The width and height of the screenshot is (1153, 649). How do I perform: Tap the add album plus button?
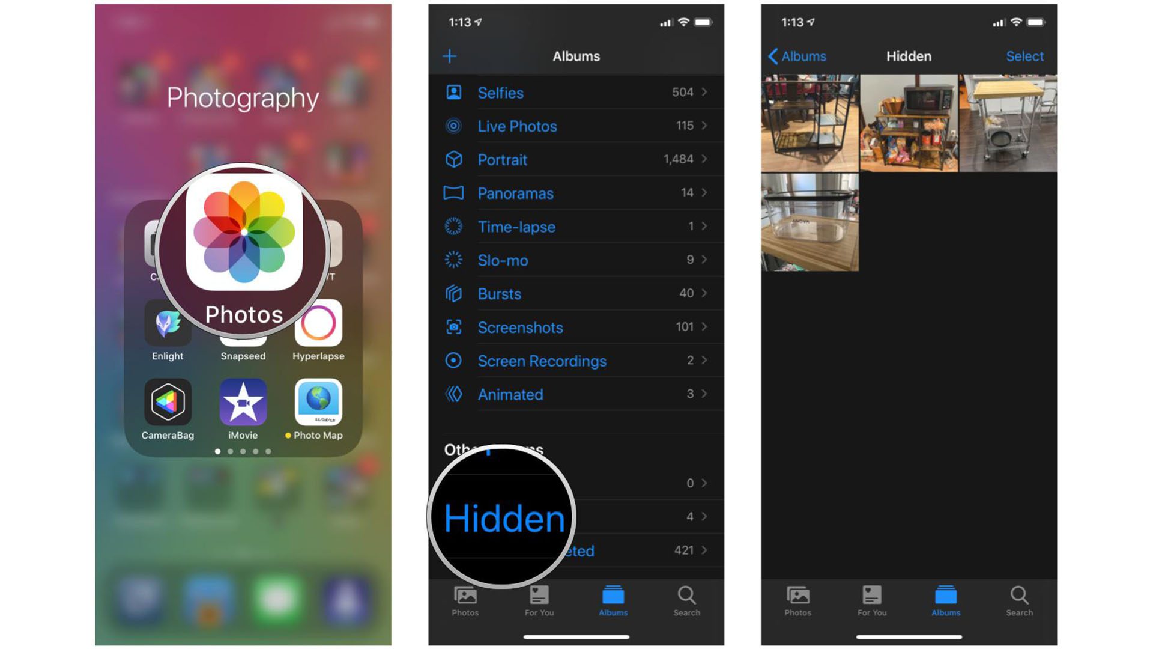[x=449, y=55]
